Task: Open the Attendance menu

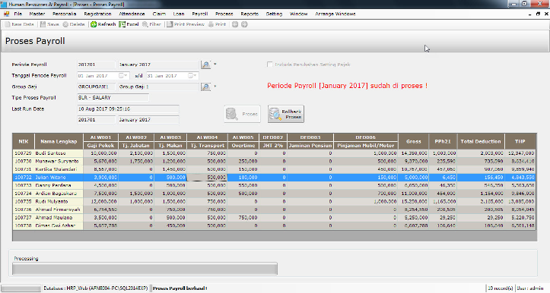Action: 132,14
